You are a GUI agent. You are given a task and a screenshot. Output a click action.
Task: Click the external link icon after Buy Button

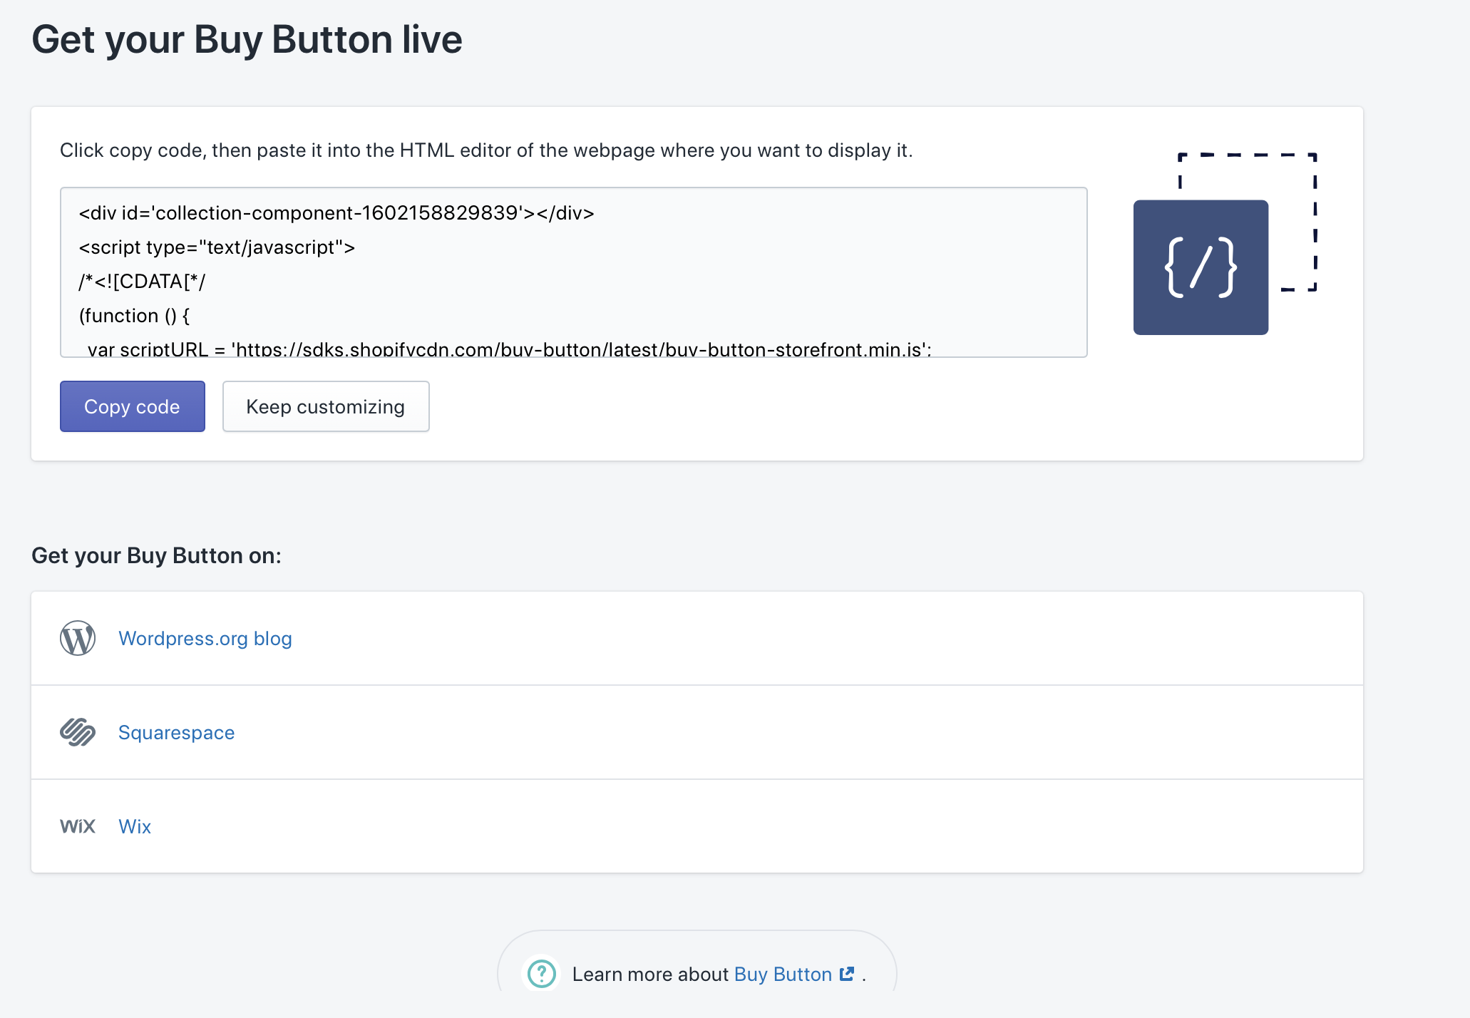click(x=847, y=974)
